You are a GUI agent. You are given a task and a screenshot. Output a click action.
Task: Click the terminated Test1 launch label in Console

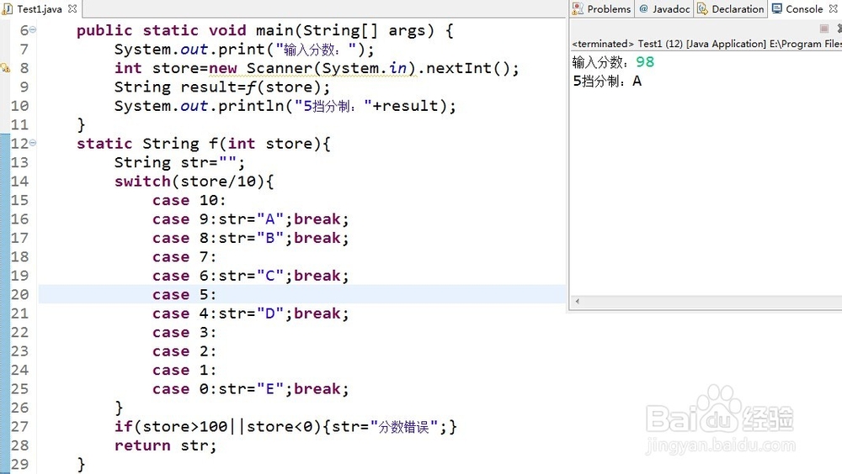click(706, 44)
